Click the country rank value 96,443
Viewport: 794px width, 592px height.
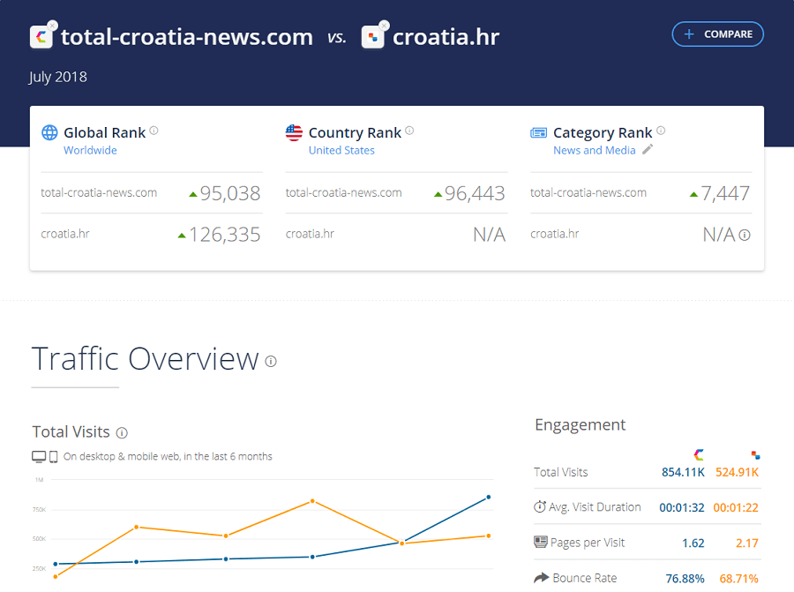click(475, 193)
